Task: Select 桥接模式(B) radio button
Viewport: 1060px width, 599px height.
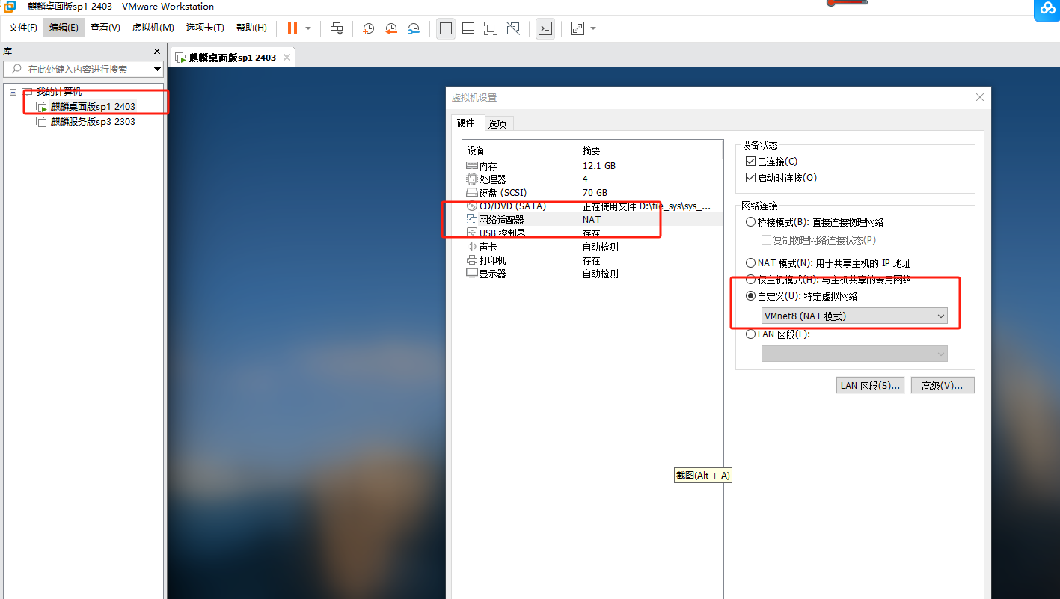Action: click(750, 222)
